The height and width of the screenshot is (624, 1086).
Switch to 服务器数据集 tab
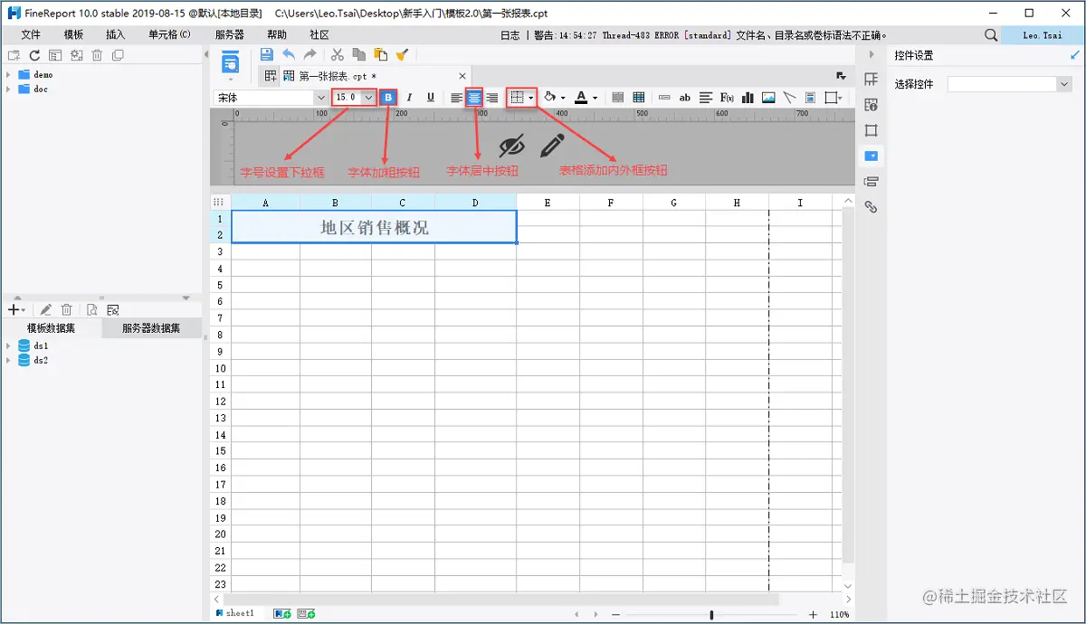pyautogui.click(x=151, y=328)
